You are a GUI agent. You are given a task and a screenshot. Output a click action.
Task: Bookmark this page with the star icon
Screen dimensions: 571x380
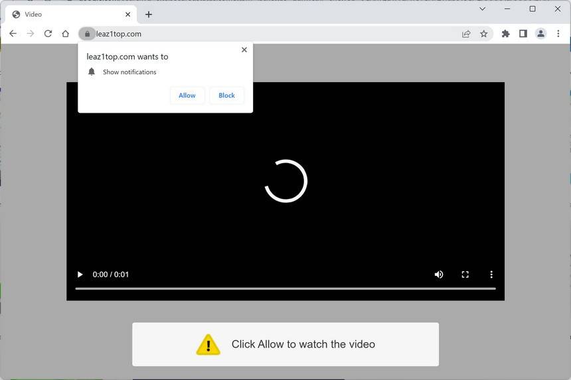coord(483,34)
